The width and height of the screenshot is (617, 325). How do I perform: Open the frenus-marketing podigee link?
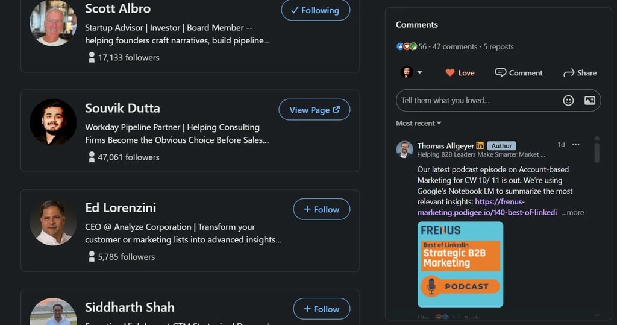[x=487, y=207]
